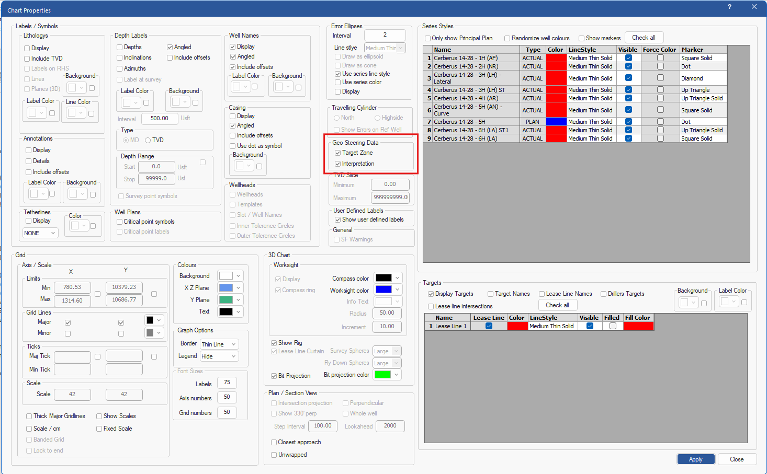Uncheck Show user defined labels
Viewport: 767px width, 474px height.
coord(338,220)
